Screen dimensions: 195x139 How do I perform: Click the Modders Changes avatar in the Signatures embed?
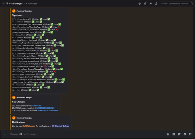(x=14, y=11)
